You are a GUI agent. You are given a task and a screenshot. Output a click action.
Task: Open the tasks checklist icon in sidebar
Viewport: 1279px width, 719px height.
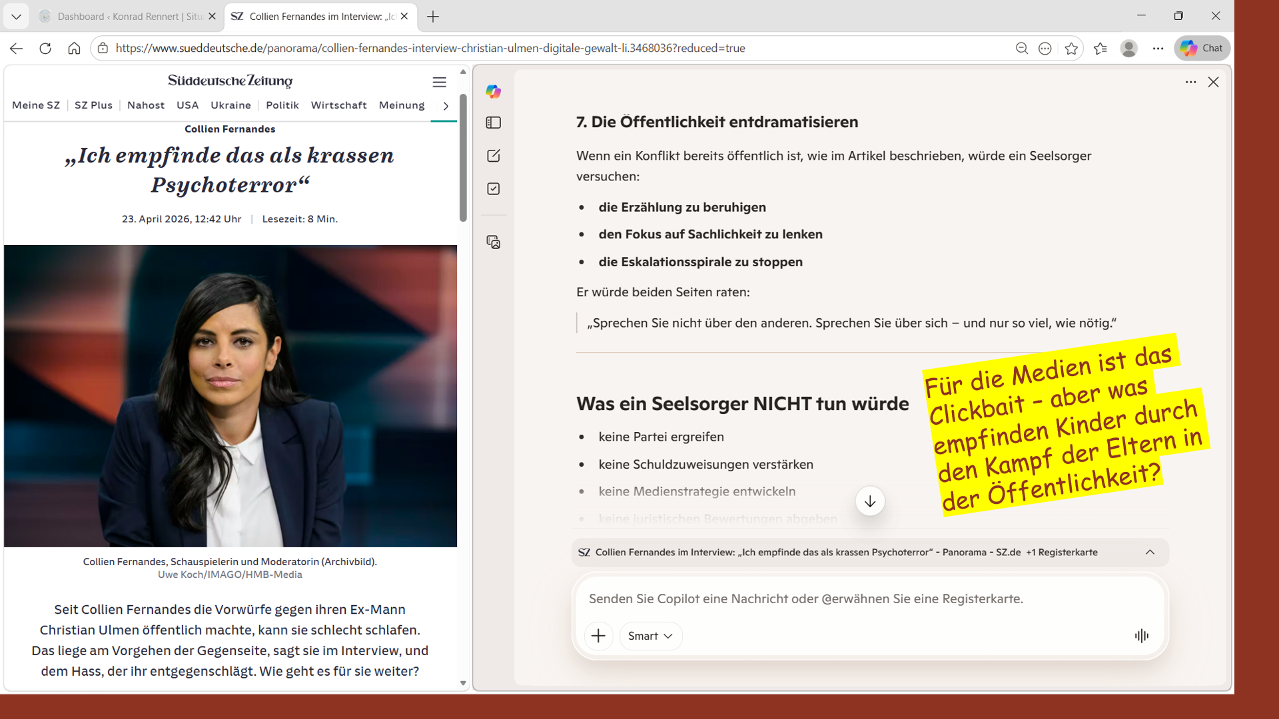(x=493, y=189)
